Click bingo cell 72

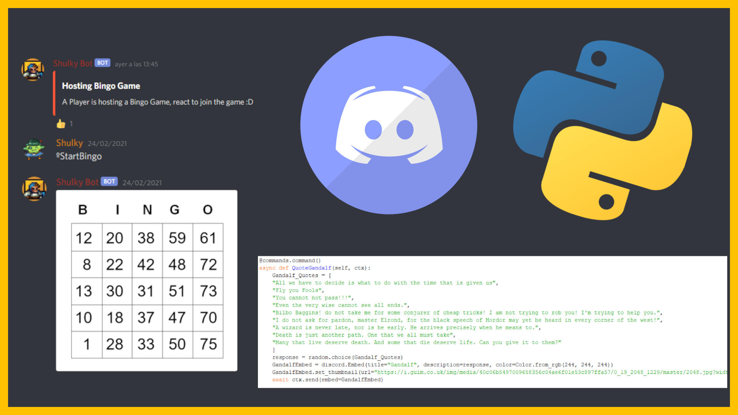(208, 264)
